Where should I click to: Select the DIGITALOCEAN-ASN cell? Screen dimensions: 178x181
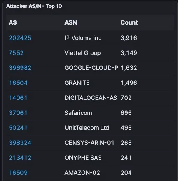(91, 98)
